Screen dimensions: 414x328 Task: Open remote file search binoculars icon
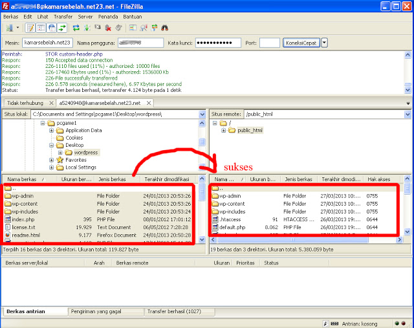(165, 28)
